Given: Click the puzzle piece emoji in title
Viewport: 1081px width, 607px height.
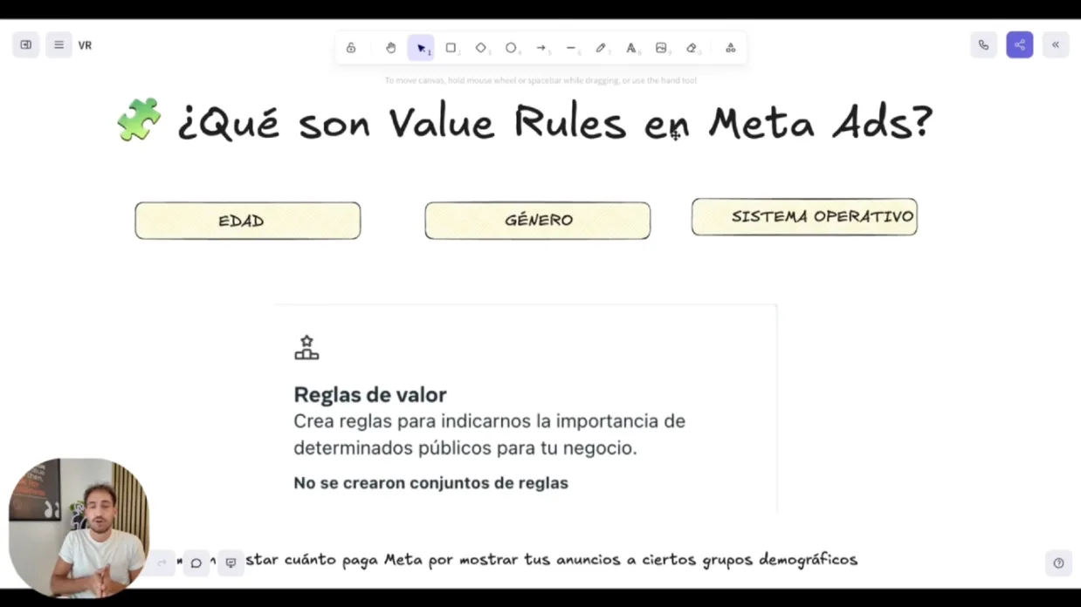Looking at the screenshot, I should click(139, 119).
